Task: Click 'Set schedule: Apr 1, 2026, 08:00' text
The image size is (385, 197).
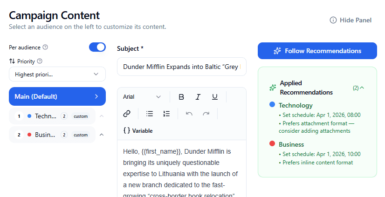Action: [x=322, y=115]
